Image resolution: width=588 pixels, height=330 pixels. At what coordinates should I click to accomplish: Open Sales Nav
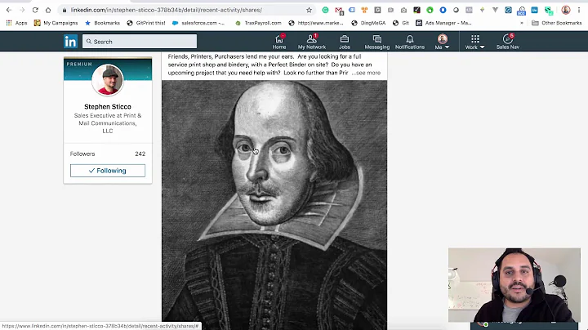[x=508, y=42]
